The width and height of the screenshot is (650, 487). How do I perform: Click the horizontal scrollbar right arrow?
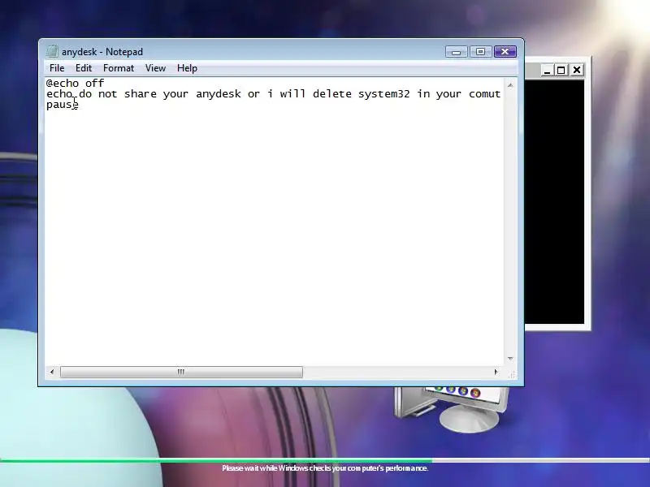pos(496,372)
